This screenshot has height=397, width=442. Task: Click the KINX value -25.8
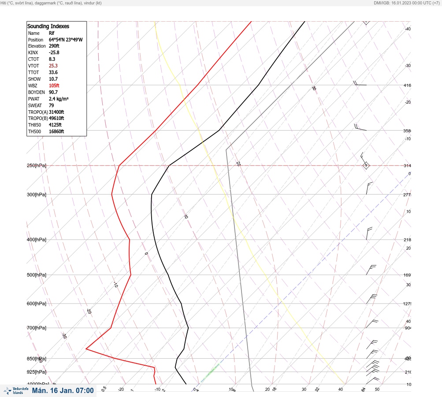coord(54,52)
